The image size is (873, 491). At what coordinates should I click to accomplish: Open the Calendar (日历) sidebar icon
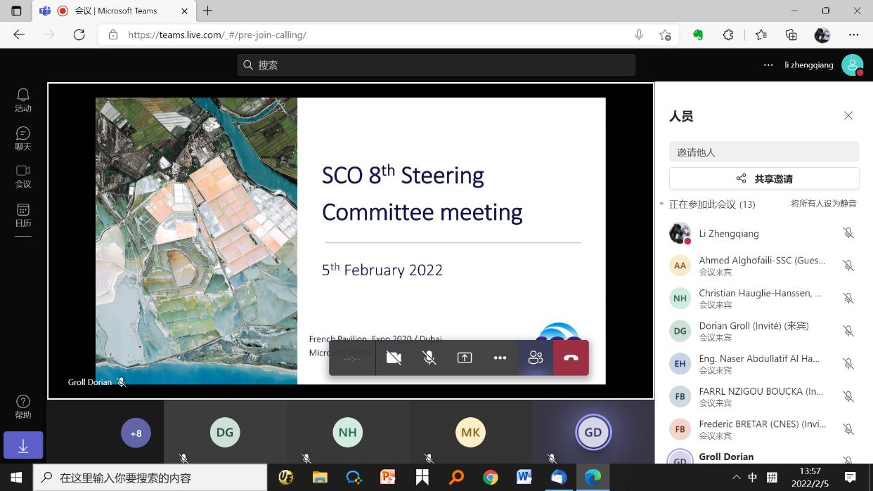point(23,215)
